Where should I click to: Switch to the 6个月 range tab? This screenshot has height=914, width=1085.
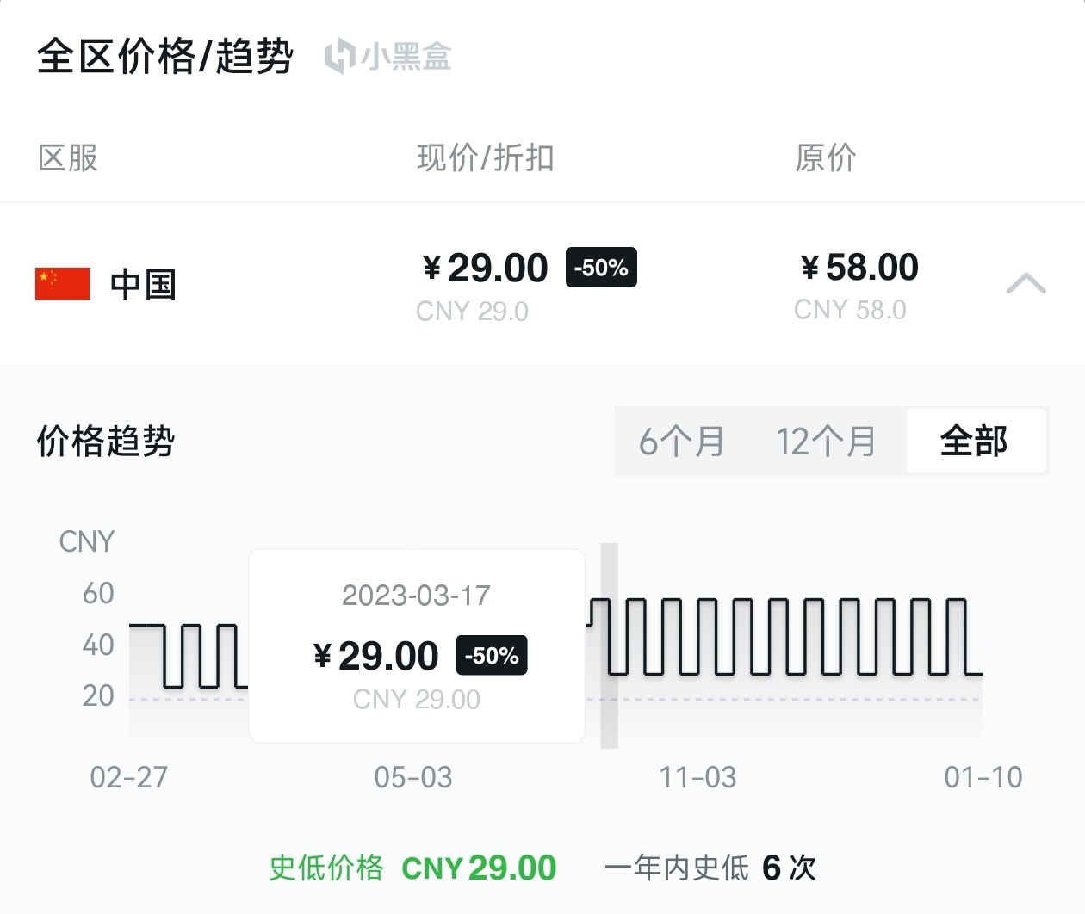coord(681,442)
